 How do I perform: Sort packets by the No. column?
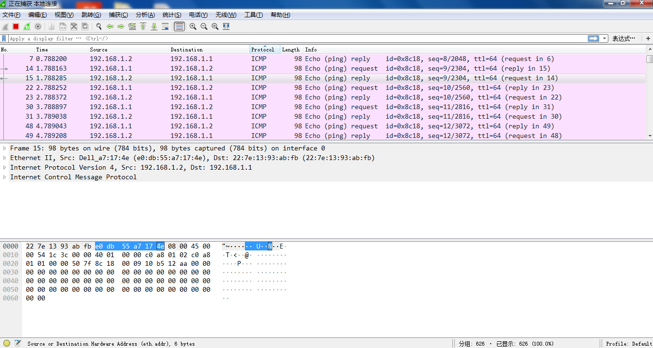[x=17, y=50]
